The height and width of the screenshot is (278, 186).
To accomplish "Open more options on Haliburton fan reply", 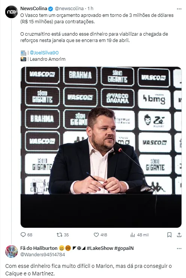I will (x=179, y=248).
